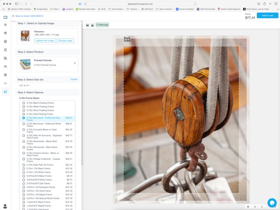Open the settings gear in sidebar
This screenshot has height=210, width=280.
click(x=5, y=75)
